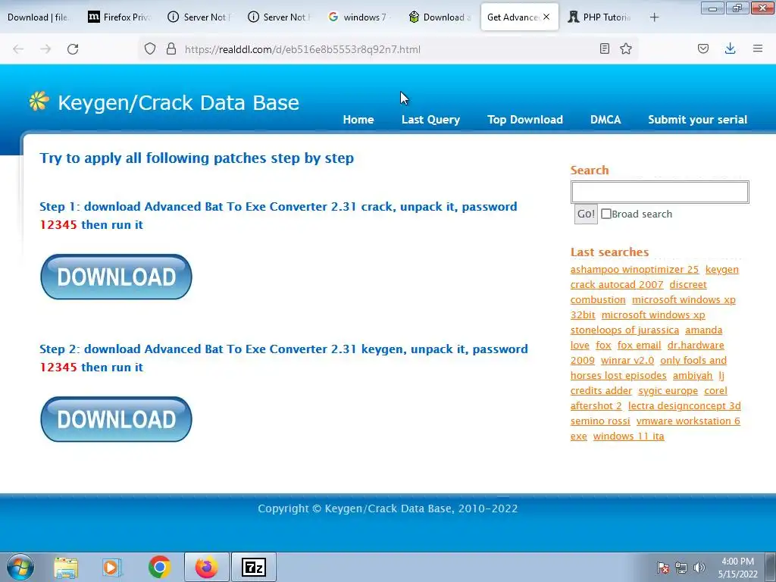Screen dimensions: 776x582
Task: Switch to first Server Not Found tab
Action: pos(199,17)
